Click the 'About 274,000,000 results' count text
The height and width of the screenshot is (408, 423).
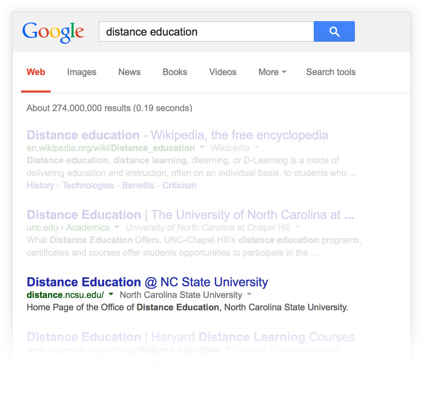pyautogui.click(x=110, y=108)
